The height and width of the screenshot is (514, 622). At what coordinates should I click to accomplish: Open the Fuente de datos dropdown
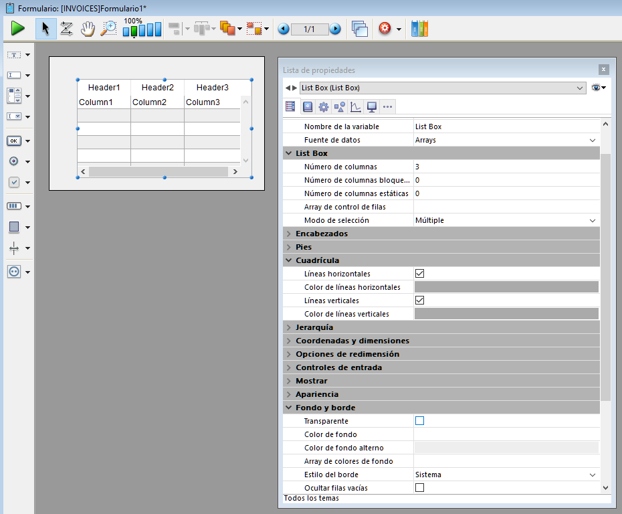tap(592, 140)
